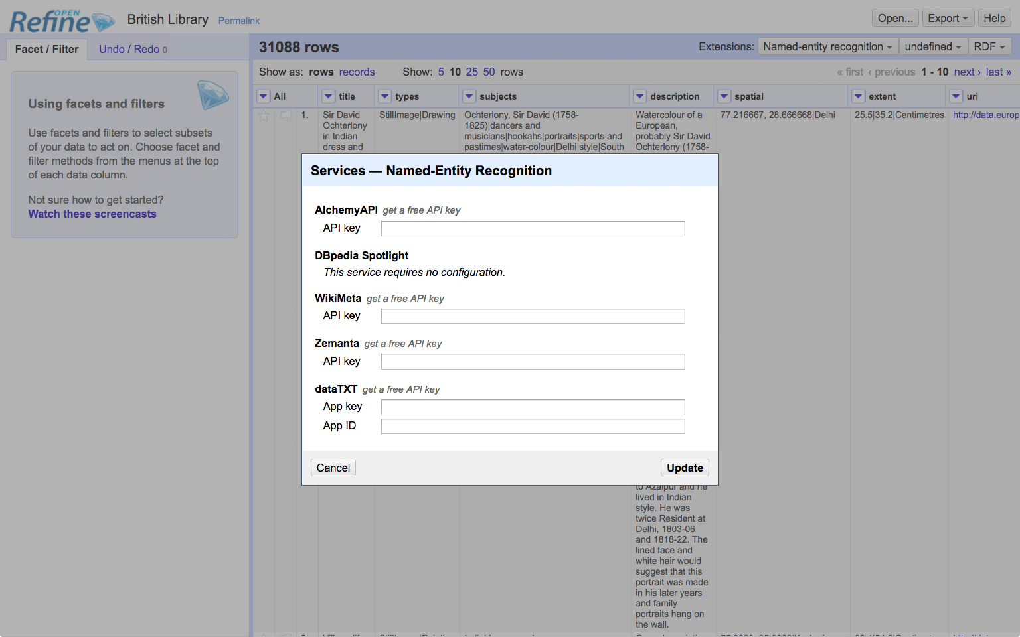Open the description column menu arrow
The height and width of the screenshot is (637, 1020).
(640, 96)
